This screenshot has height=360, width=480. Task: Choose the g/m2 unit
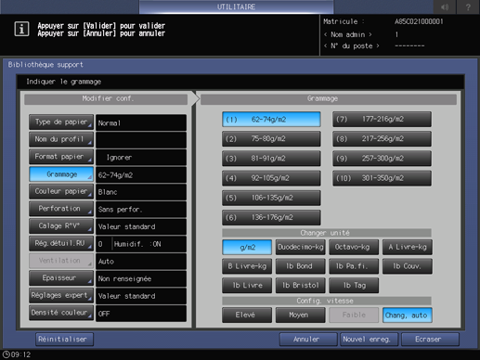coord(247,247)
